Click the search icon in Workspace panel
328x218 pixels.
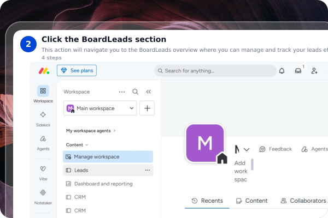tap(136, 92)
